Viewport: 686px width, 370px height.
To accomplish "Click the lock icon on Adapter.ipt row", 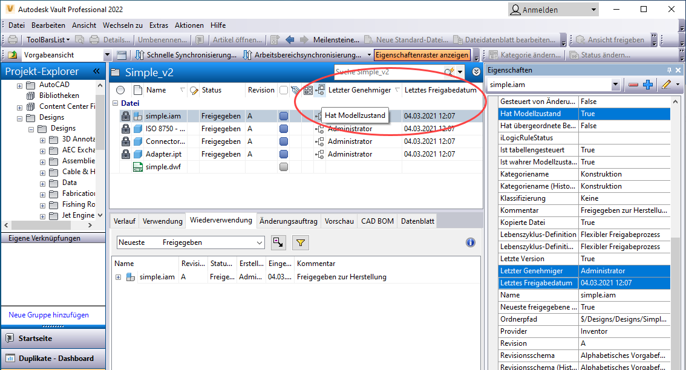I will click(126, 154).
